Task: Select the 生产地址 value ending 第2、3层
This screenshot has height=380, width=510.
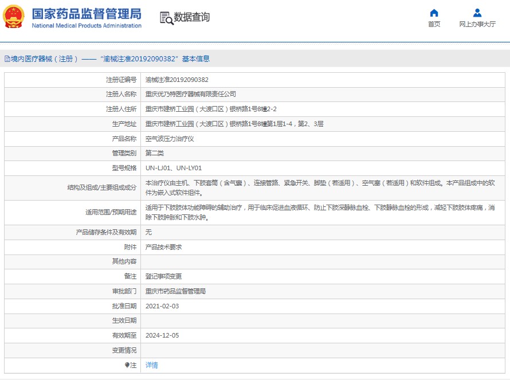Action: pyautogui.click(x=234, y=124)
